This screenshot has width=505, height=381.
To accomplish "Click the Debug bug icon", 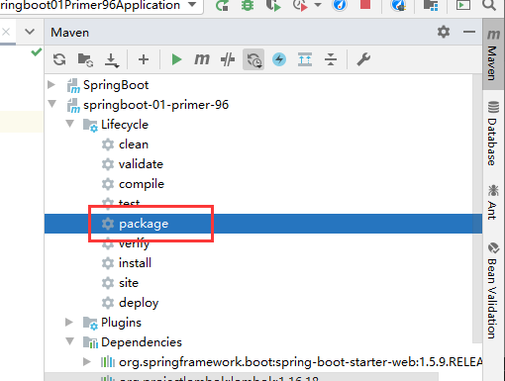I will [x=248, y=5].
